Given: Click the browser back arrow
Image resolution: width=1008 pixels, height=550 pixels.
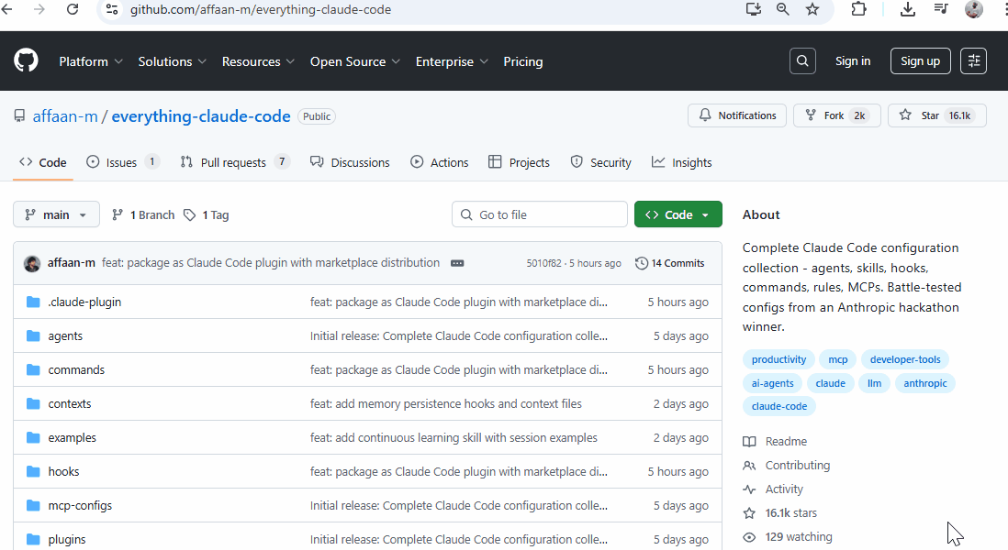Looking at the screenshot, I should point(7,9).
